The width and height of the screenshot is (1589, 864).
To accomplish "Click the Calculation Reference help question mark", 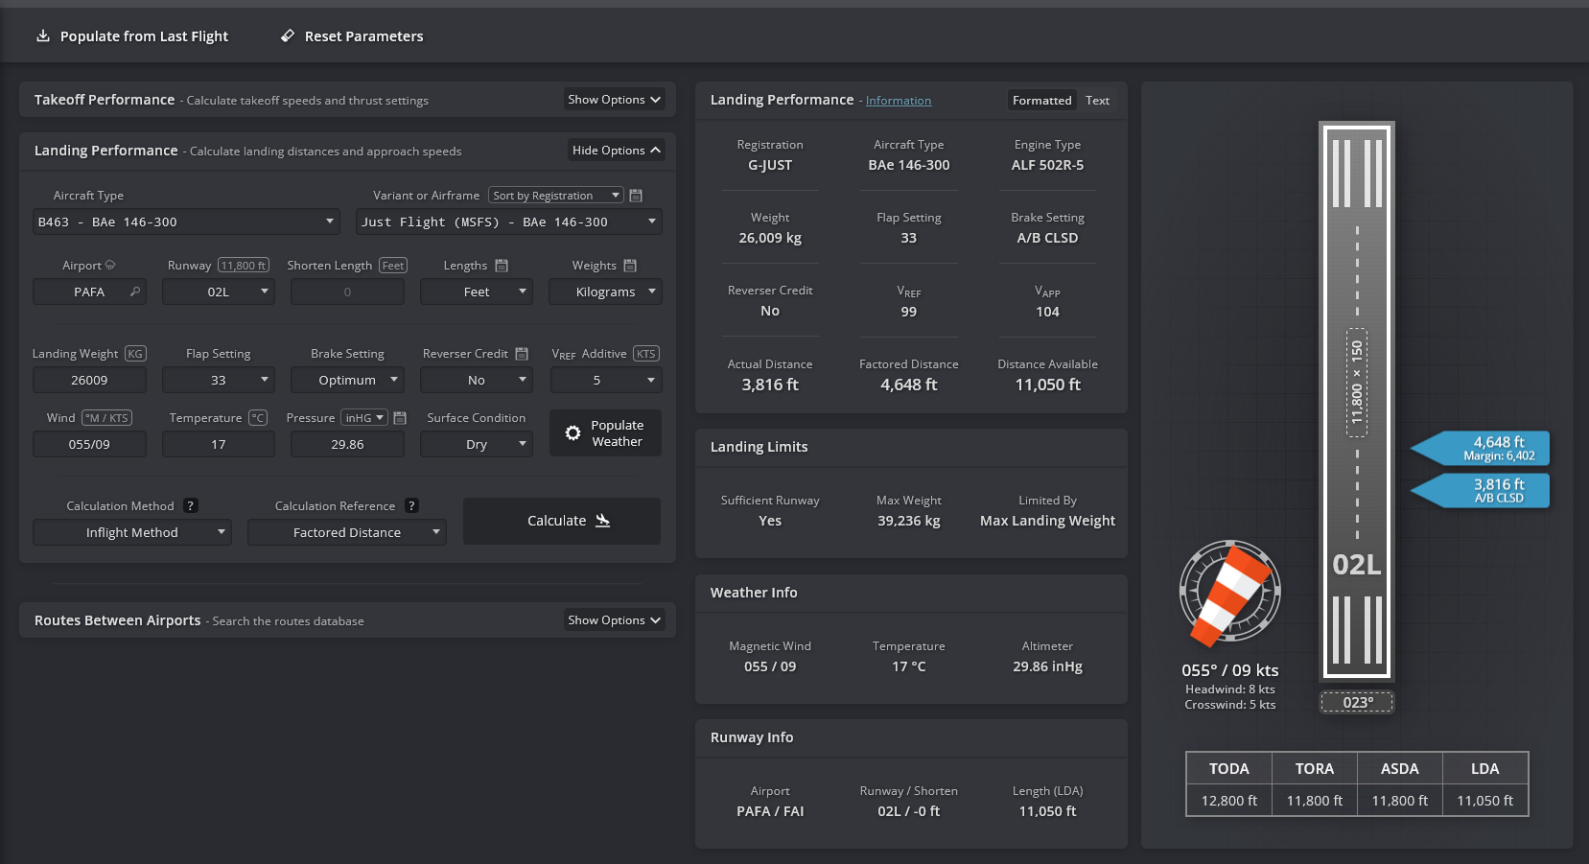I will 411,505.
